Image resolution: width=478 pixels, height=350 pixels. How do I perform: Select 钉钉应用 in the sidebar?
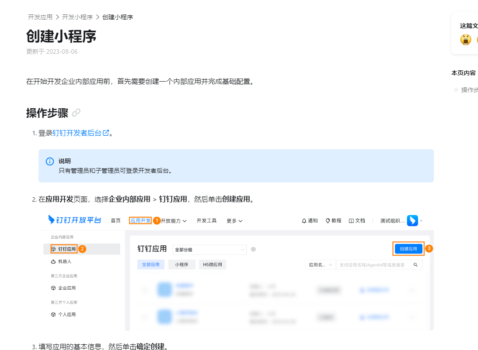point(82,249)
